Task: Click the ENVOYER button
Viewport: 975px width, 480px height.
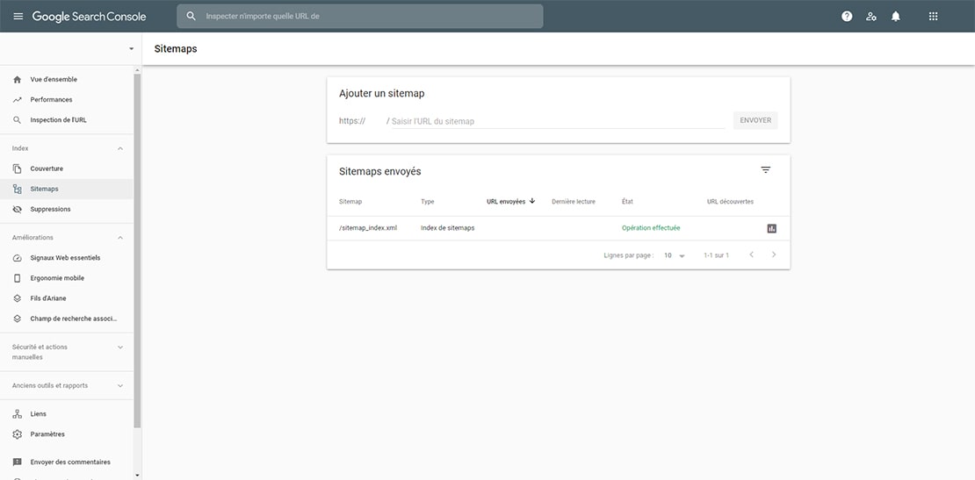Action: coord(755,120)
